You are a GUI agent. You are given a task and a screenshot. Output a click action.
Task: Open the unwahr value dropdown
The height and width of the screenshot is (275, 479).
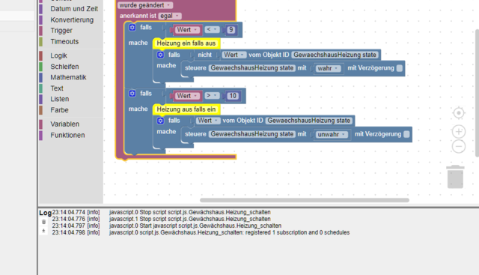[x=332, y=134]
